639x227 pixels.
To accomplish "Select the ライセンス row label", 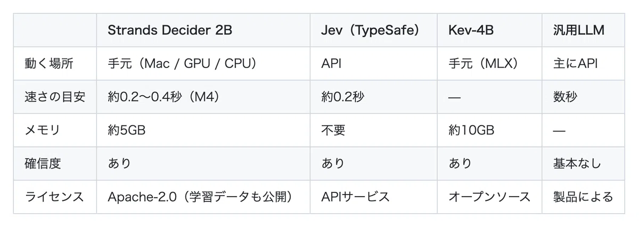I will 55,197.
